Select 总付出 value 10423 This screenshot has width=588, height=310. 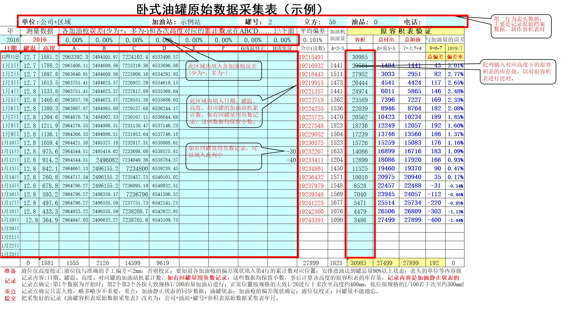click(x=386, y=117)
